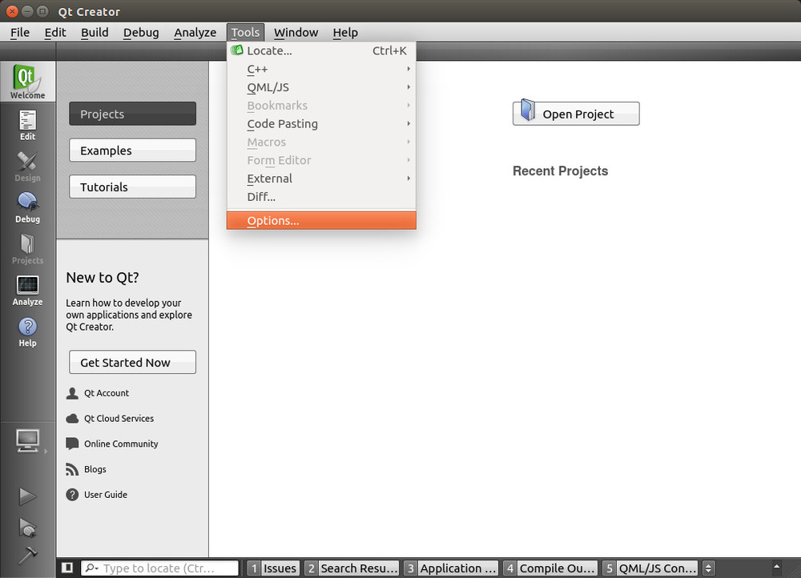Open the Debug menu
This screenshot has height=578, width=801.
pos(141,32)
